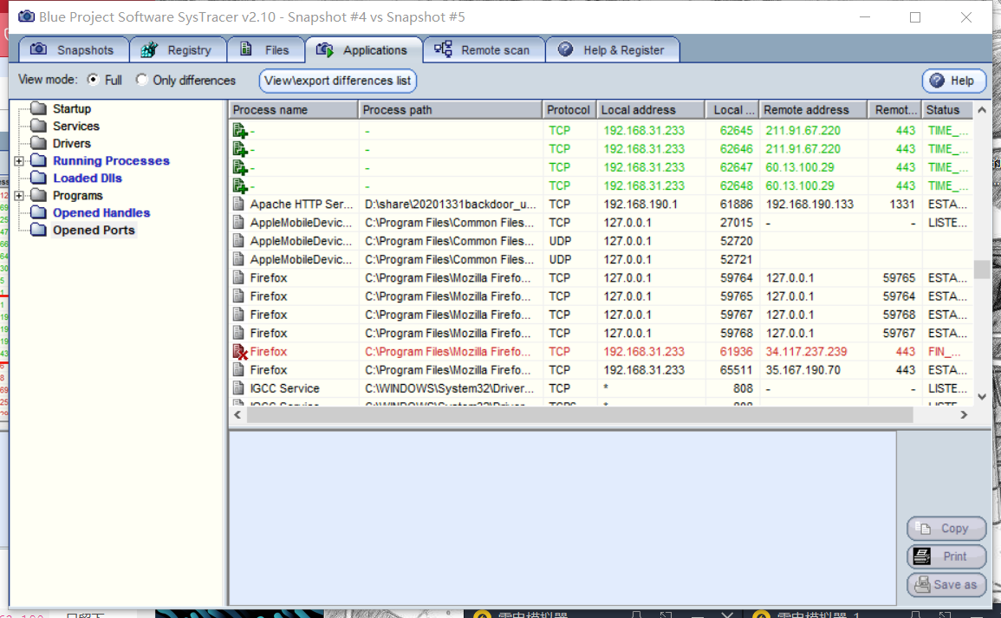This screenshot has height=618, width=1001.
Task: Select Only differences view mode
Action: pos(142,80)
